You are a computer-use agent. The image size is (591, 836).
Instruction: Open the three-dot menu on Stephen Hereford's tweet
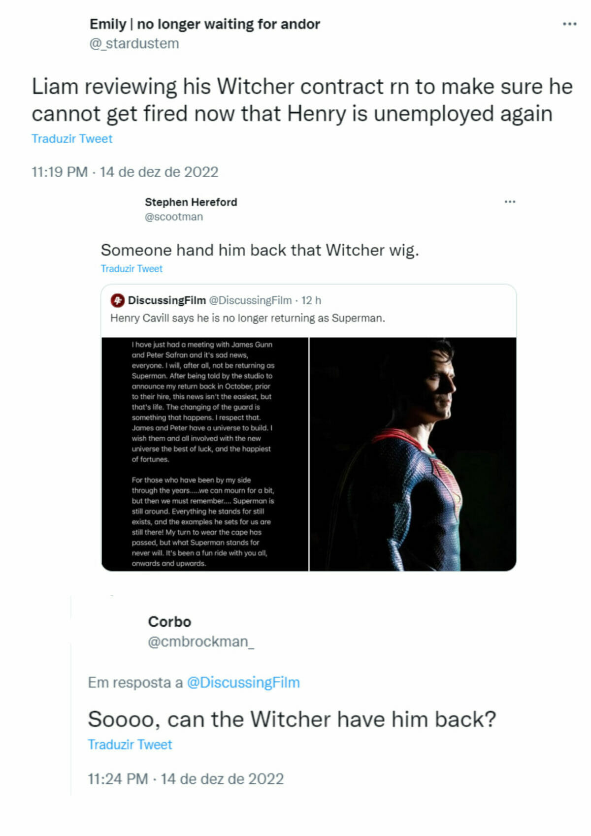pyautogui.click(x=510, y=201)
